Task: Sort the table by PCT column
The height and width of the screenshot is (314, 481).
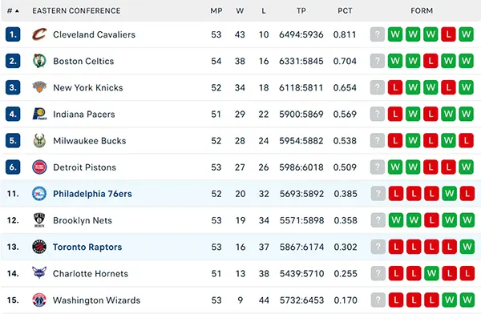Action: (345, 10)
